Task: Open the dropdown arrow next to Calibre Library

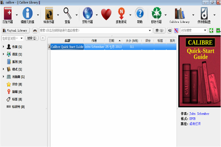Action: (193, 15)
